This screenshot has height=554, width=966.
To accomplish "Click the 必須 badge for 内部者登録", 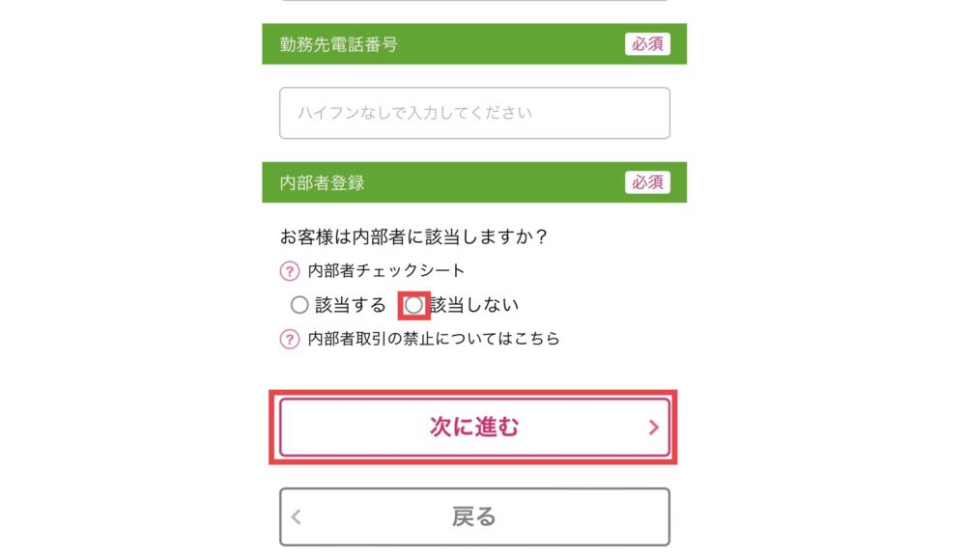I will coord(647,182).
